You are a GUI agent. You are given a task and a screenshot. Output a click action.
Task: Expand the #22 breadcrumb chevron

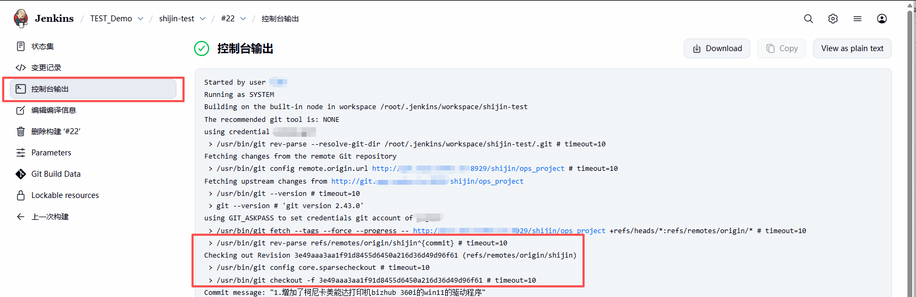pos(243,19)
